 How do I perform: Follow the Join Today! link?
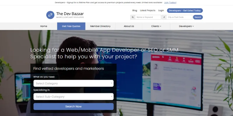[x=170, y=3]
